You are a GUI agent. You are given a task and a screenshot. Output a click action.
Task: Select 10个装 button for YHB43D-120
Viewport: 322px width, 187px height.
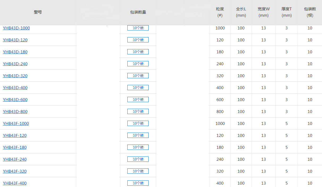[x=138, y=40]
